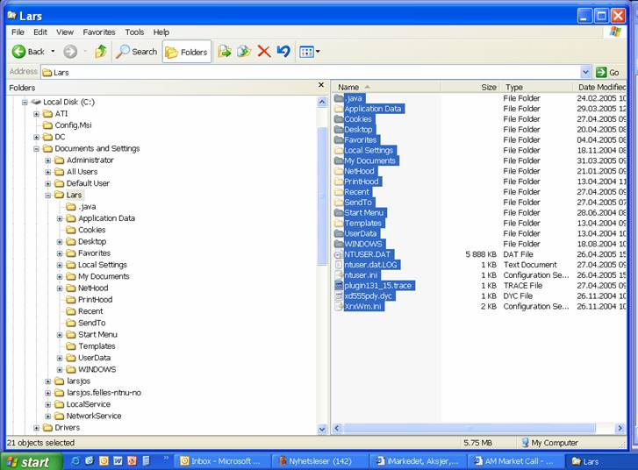638x470 pixels.
Task: Click the Up folder toolbar icon
Action: (x=101, y=52)
